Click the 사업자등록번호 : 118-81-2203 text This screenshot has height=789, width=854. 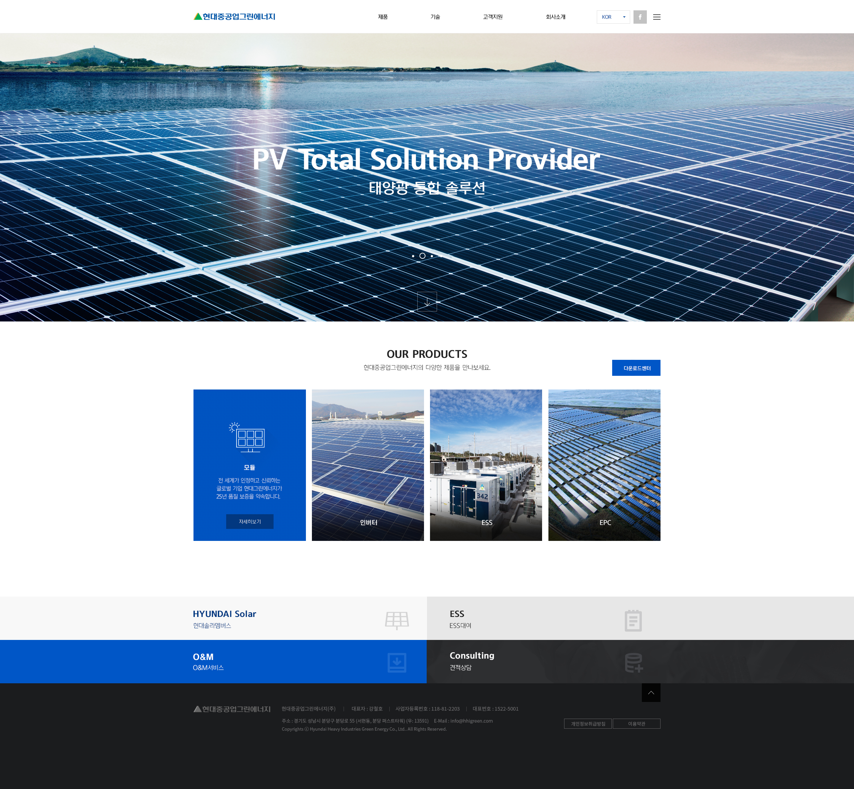click(427, 709)
